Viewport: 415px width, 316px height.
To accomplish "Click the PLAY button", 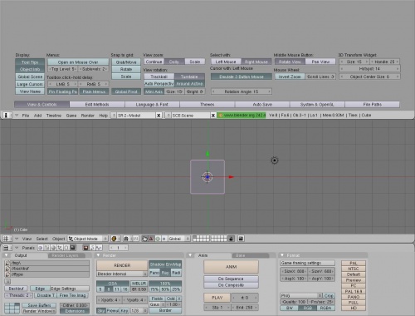I will click(217, 298).
